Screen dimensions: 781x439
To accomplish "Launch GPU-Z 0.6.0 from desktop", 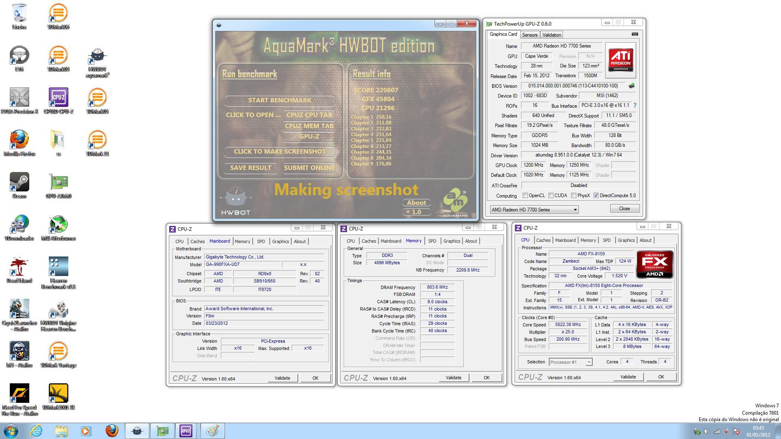I will [x=58, y=186].
